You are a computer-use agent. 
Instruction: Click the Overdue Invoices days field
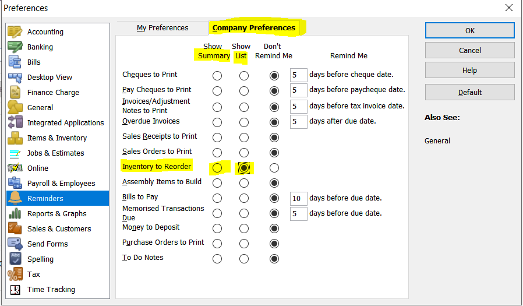point(298,122)
